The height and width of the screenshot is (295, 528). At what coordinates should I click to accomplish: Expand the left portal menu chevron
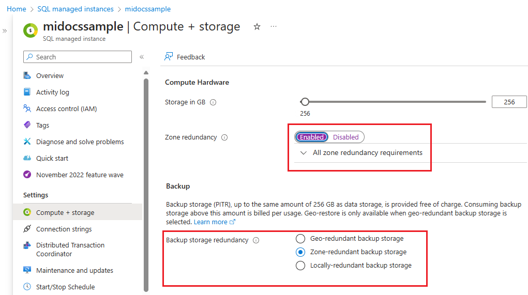(5, 31)
